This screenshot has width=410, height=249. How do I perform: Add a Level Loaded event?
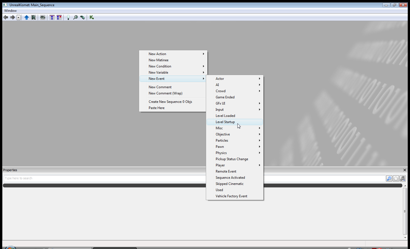click(x=235, y=116)
